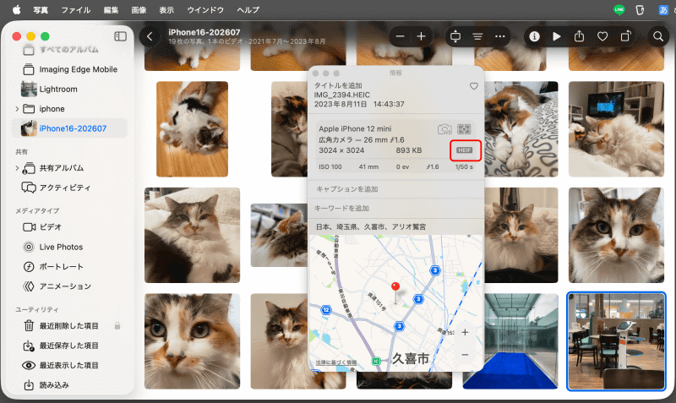Image resolution: width=676 pixels, height=403 pixels.
Task: Change the aspect ratio display button
Action: [x=455, y=36]
